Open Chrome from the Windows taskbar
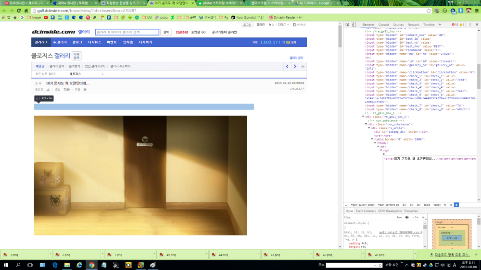Screen dimensions: 481x270 [91, 265]
